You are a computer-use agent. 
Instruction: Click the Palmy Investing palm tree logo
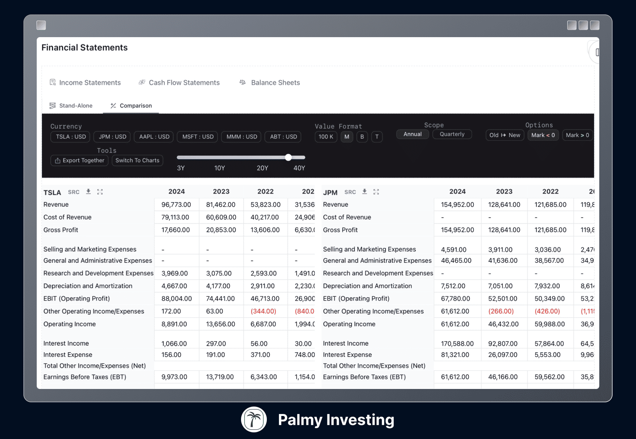254,419
